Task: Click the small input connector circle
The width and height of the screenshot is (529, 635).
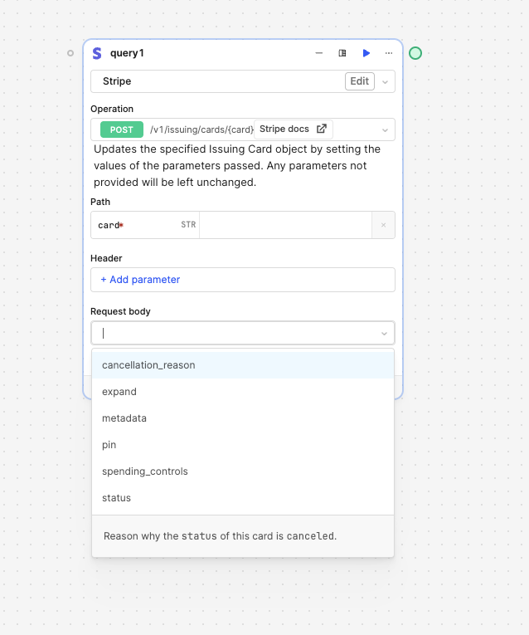Action: pos(70,53)
